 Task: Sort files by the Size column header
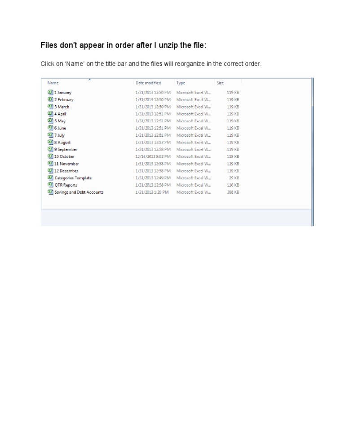click(220, 83)
